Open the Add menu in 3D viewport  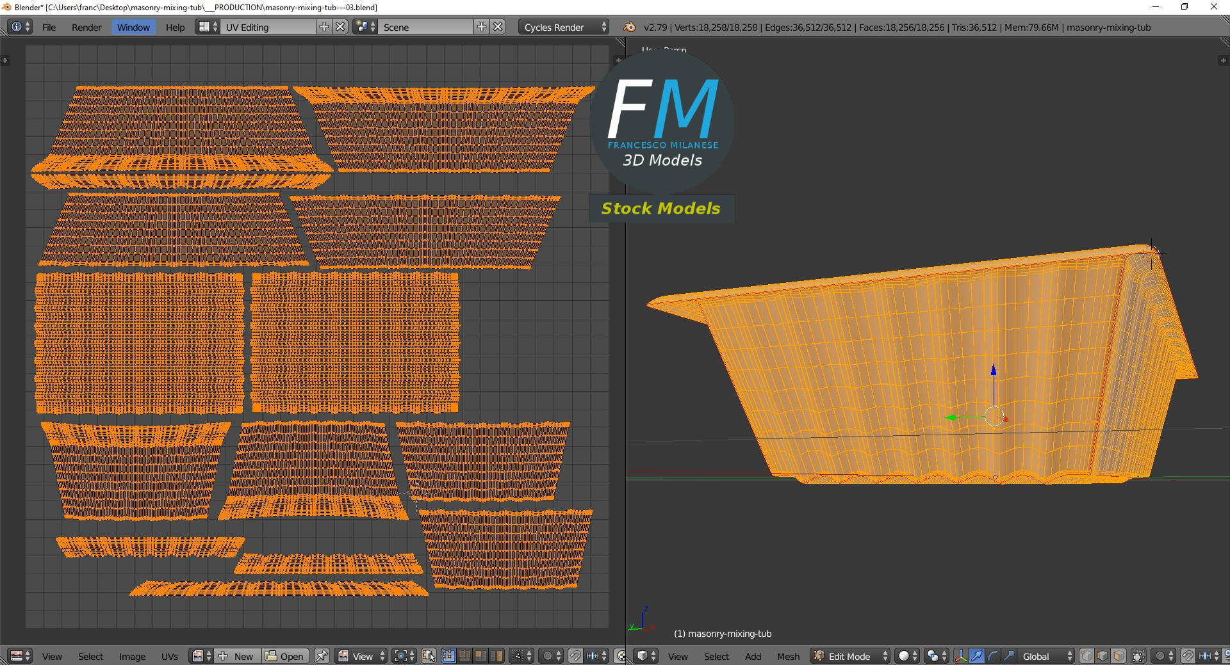753,656
